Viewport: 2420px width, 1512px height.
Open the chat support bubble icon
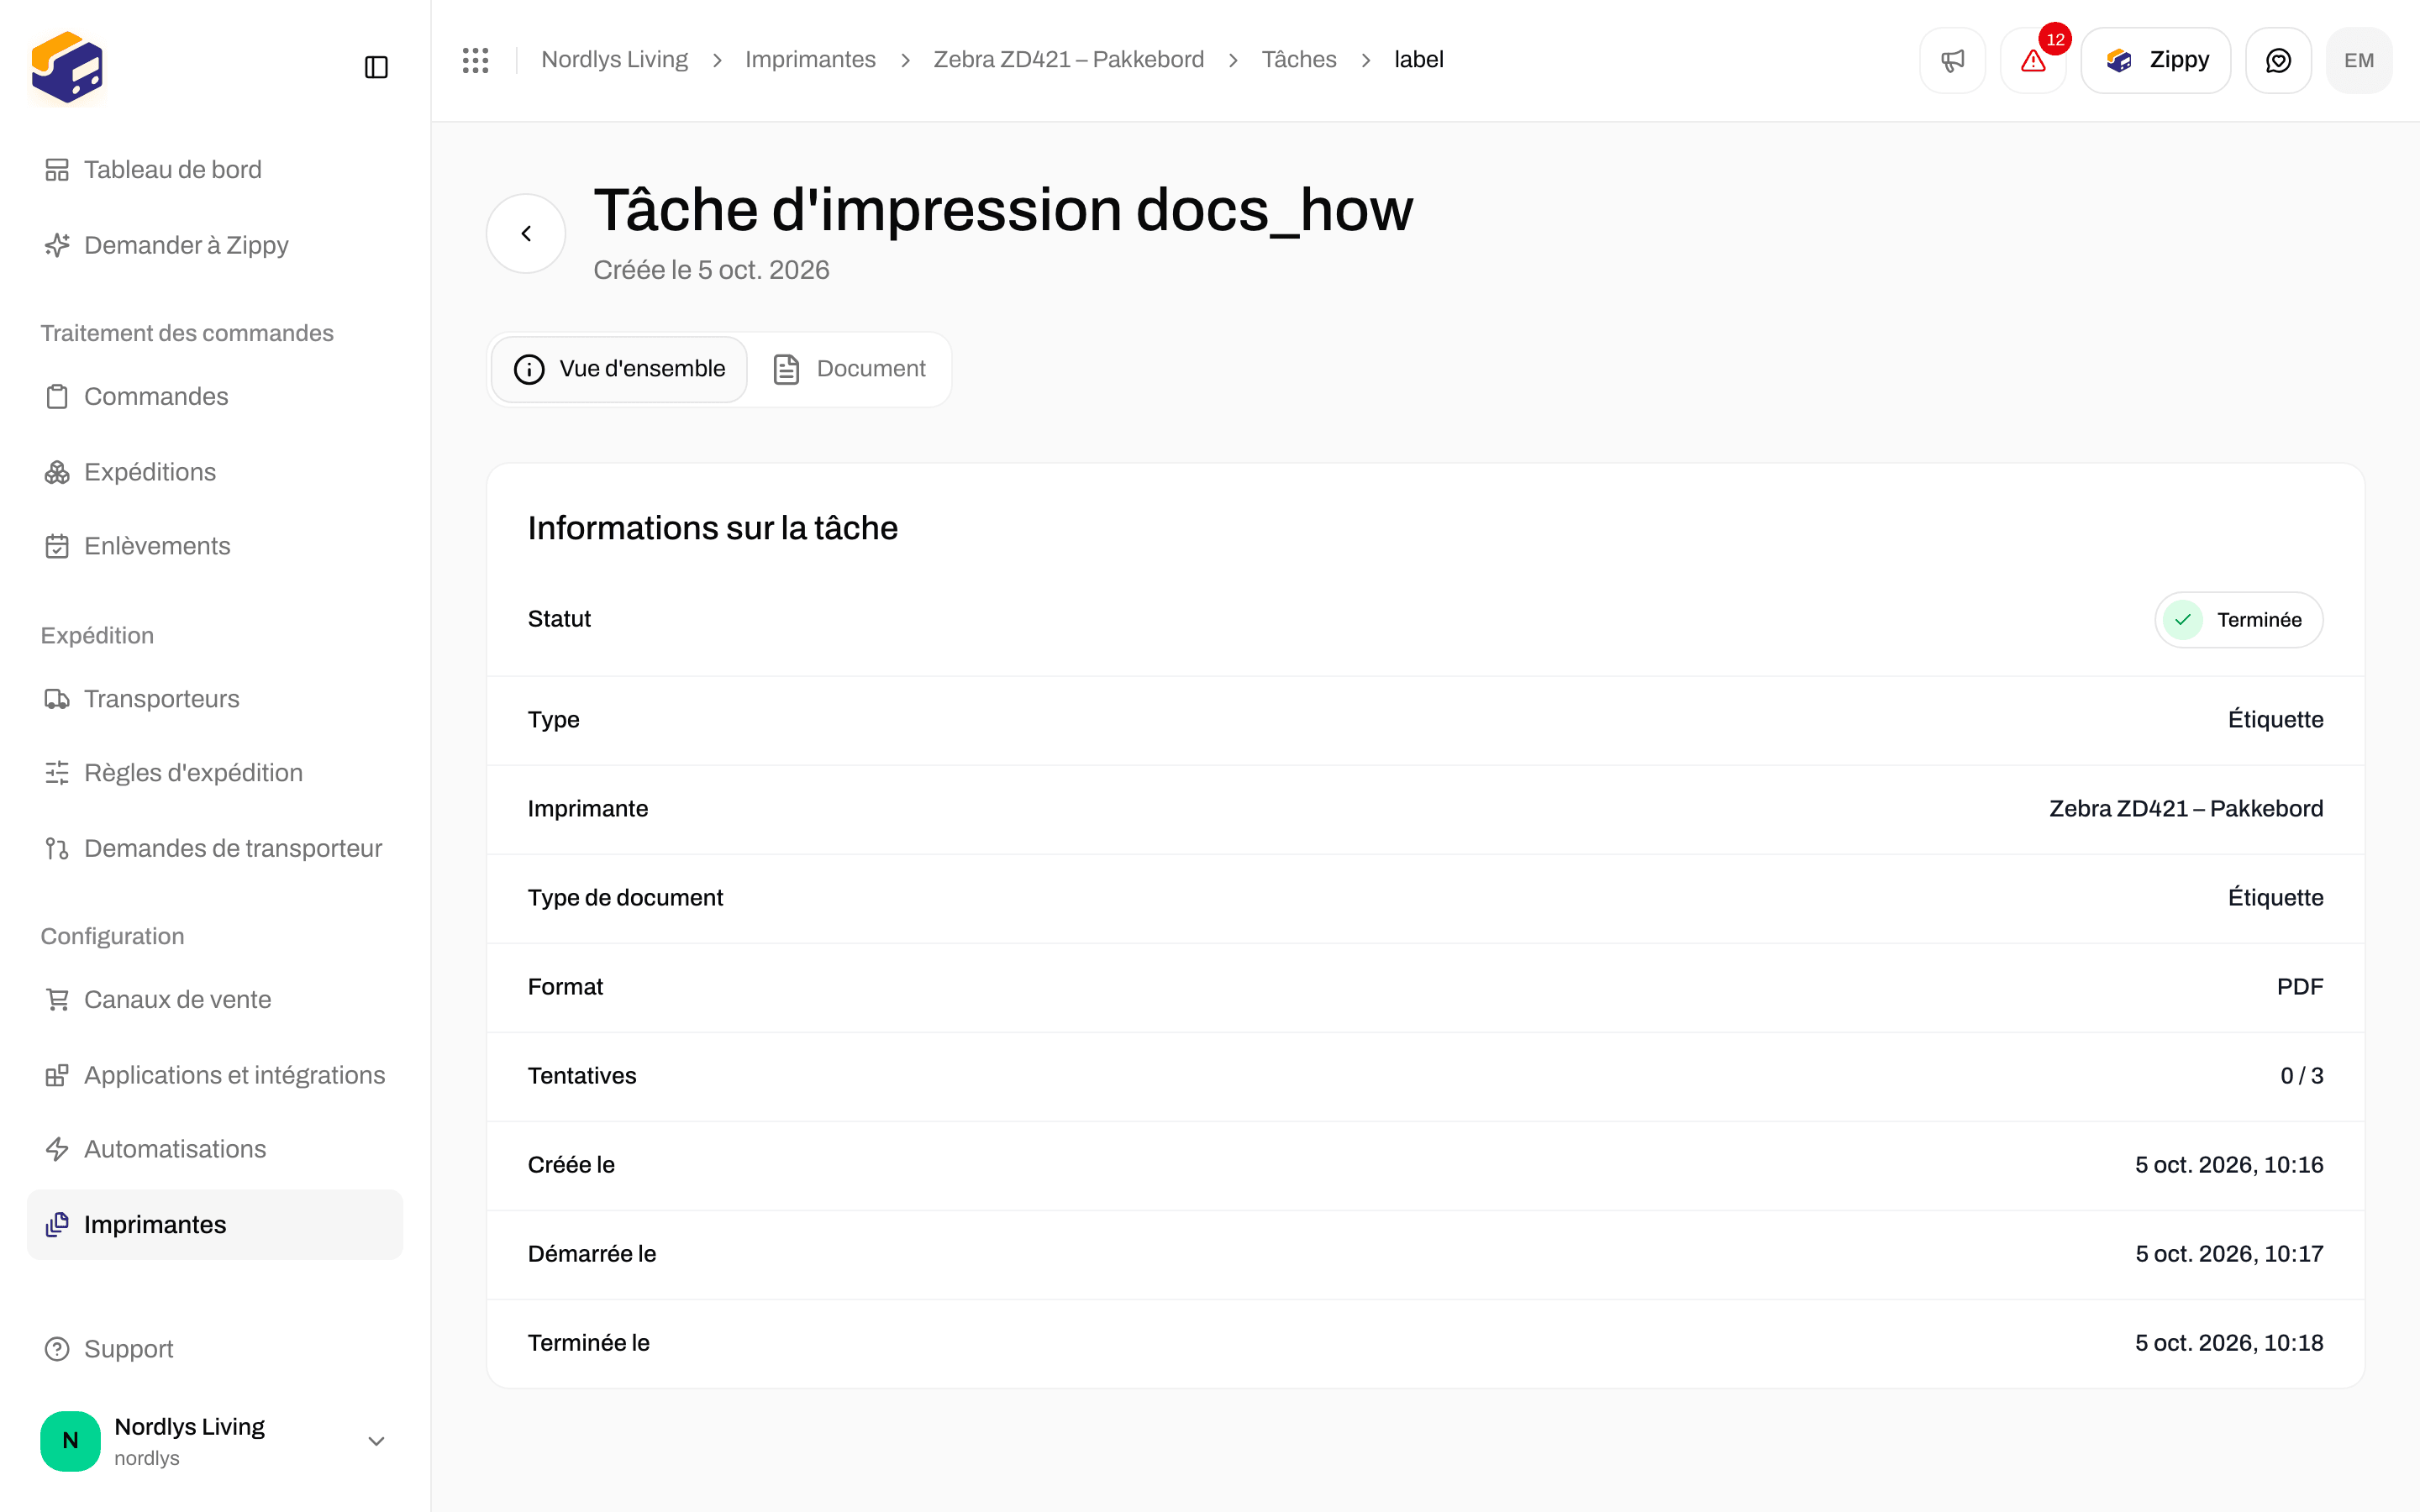(x=2278, y=60)
